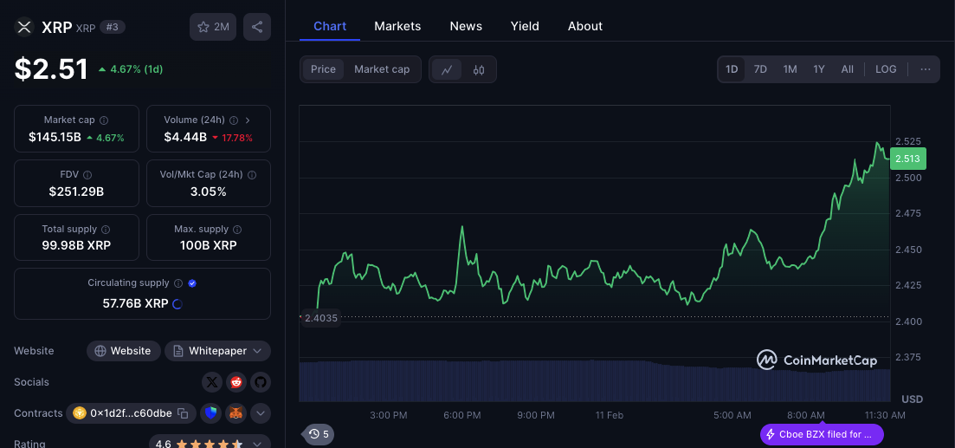Open Vol/Mkt Cap (24h) info icon
The width and height of the screenshot is (955, 448).
click(x=252, y=175)
